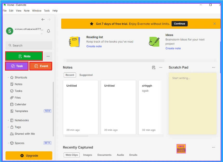Image resolution: width=223 pixels, height=162 pixels.
Task: Create a new note with green Note button
Action: [x=24, y=56]
